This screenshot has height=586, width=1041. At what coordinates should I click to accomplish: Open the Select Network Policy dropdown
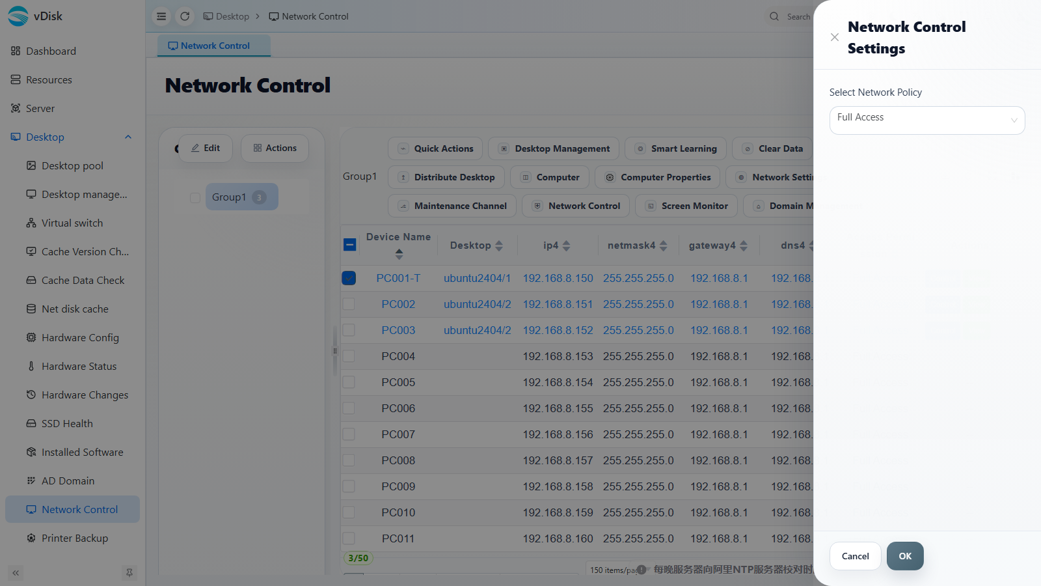(x=927, y=120)
